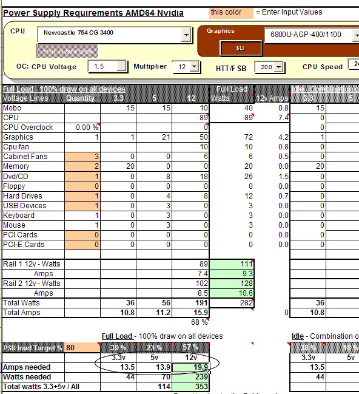Click the underlined Full Load heading above PSU target
Screen dimensions: 359x394
click(x=117, y=336)
